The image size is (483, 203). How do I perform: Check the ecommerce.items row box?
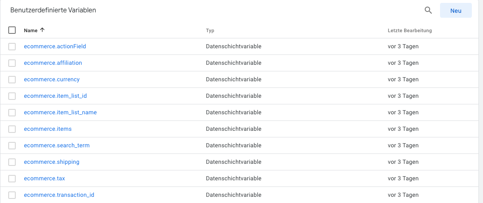[12, 129]
